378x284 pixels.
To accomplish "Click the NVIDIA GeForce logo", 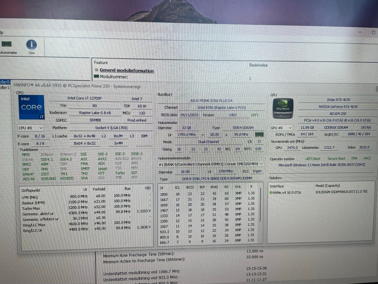I will (x=283, y=108).
